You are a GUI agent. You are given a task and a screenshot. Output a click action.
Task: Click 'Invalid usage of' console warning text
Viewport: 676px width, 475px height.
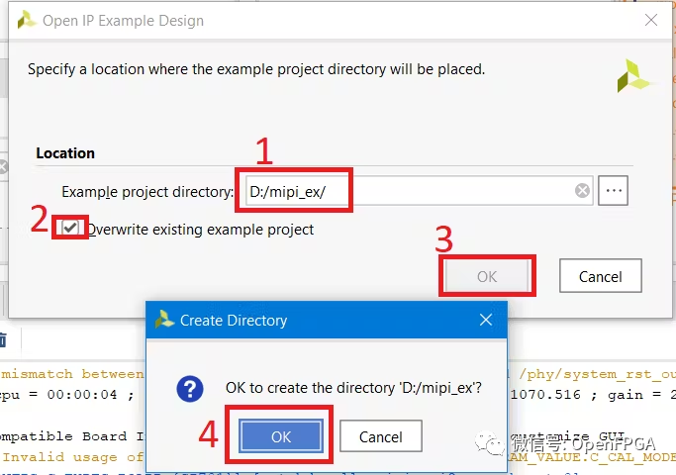click(x=73, y=457)
